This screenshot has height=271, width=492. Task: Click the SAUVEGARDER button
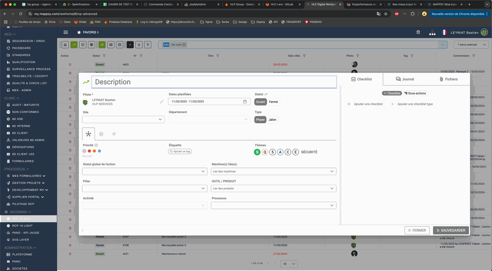451,230
